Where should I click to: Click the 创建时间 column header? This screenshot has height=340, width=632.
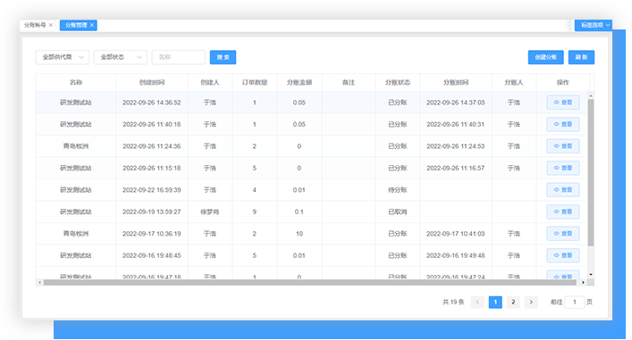[x=152, y=82]
